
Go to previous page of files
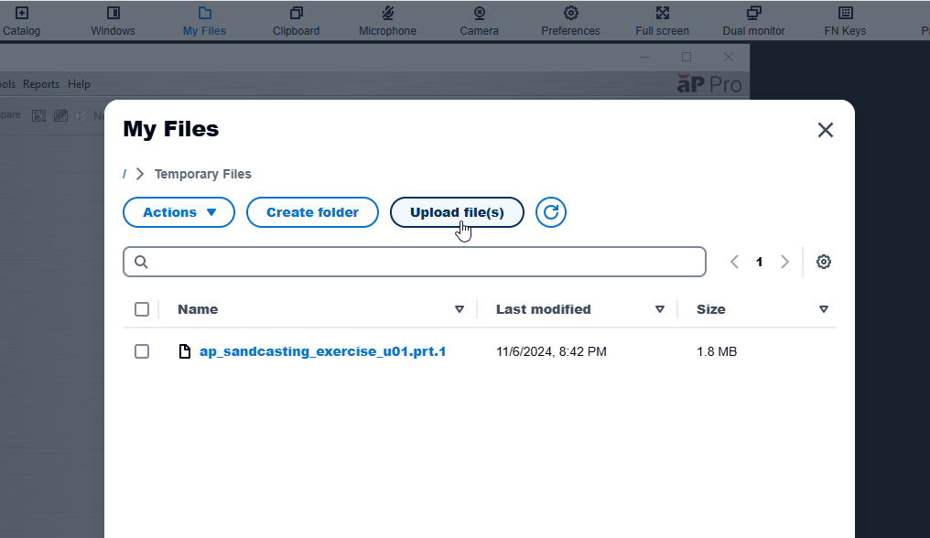734,262
